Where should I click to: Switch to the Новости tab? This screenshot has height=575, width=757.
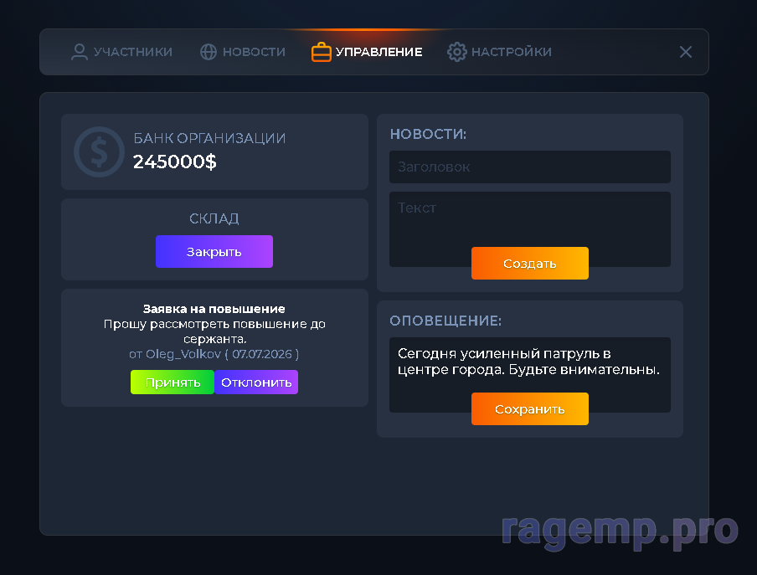pyautogui.click(x=254, y=52)
